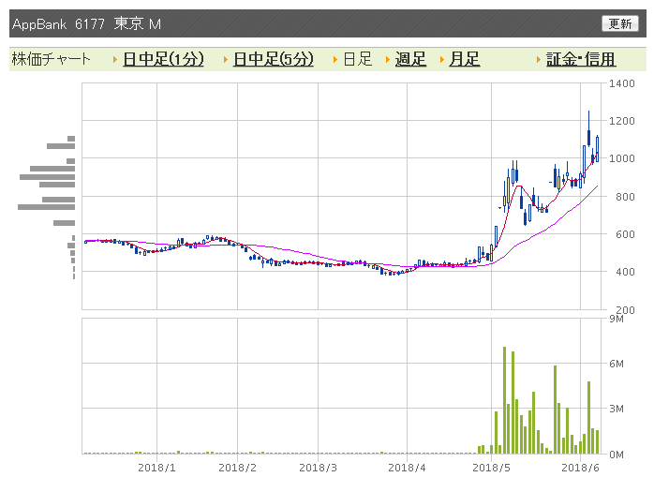Click orange arrow before 月足
654x492 pixels.
(441, 60)
